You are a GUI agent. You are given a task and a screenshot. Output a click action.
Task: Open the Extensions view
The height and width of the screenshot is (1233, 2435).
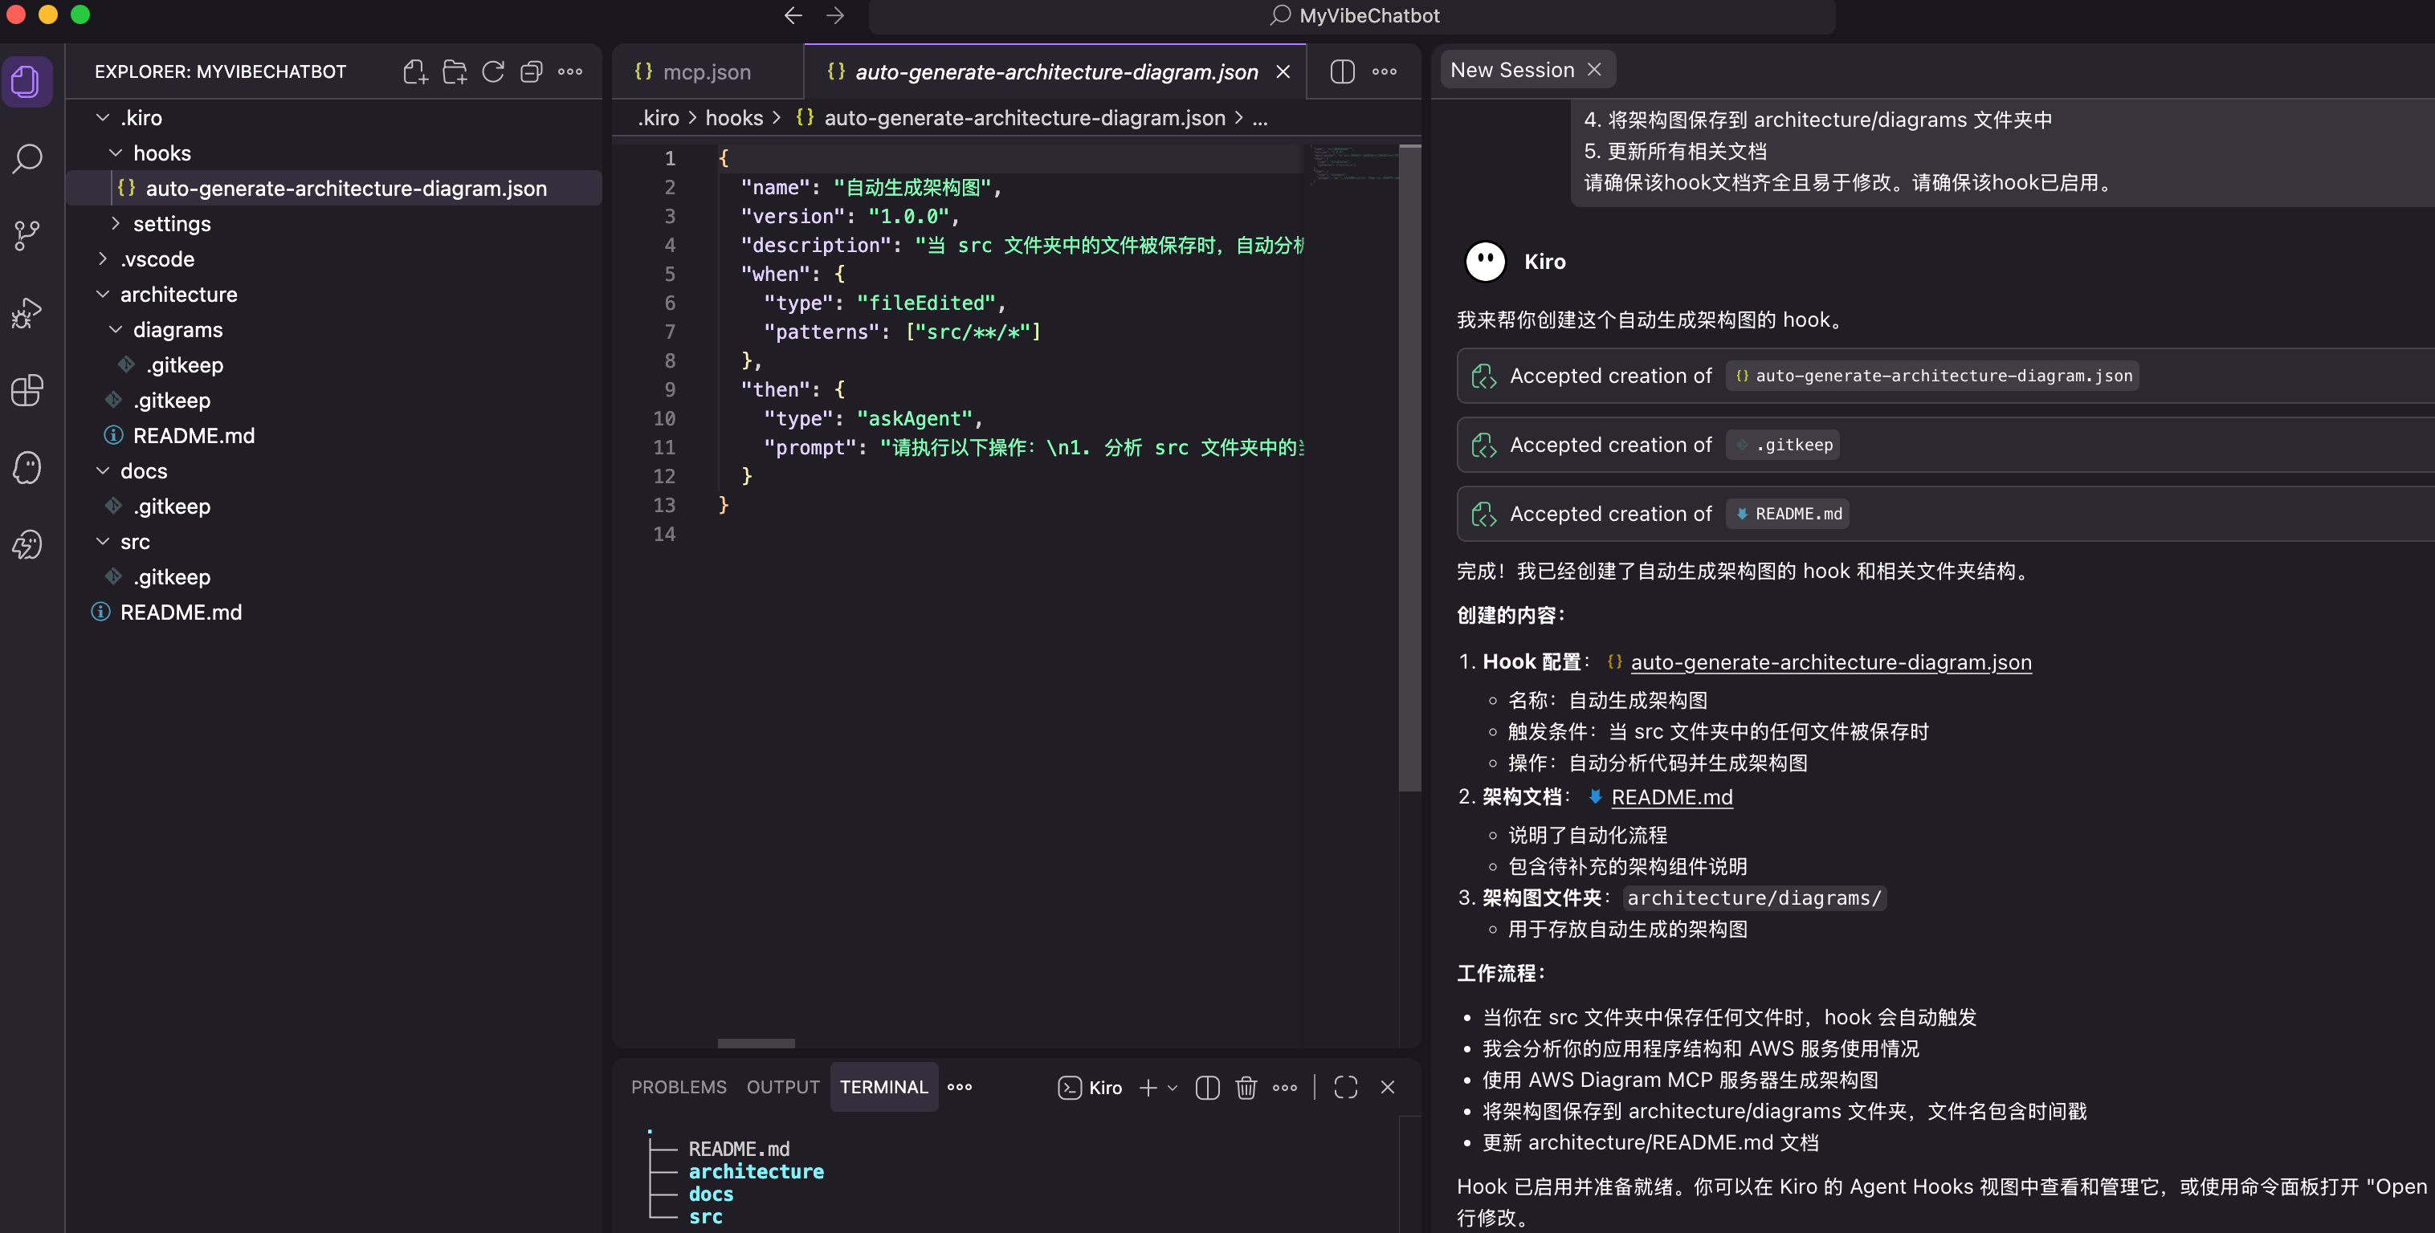pos(27,390)
